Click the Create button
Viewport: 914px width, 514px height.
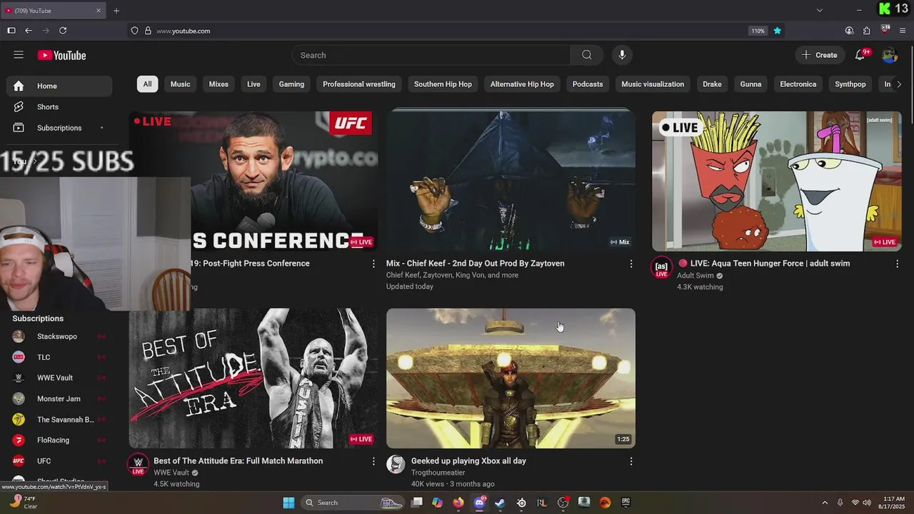820,55
